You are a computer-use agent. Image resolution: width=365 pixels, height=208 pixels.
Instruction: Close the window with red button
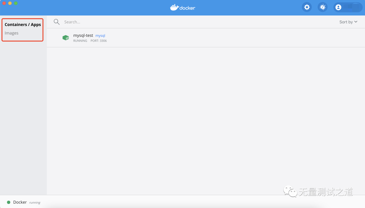(x=4, y=3)
